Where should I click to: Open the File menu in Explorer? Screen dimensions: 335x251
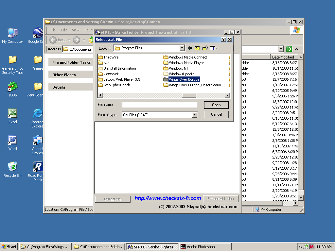point(53,30)
